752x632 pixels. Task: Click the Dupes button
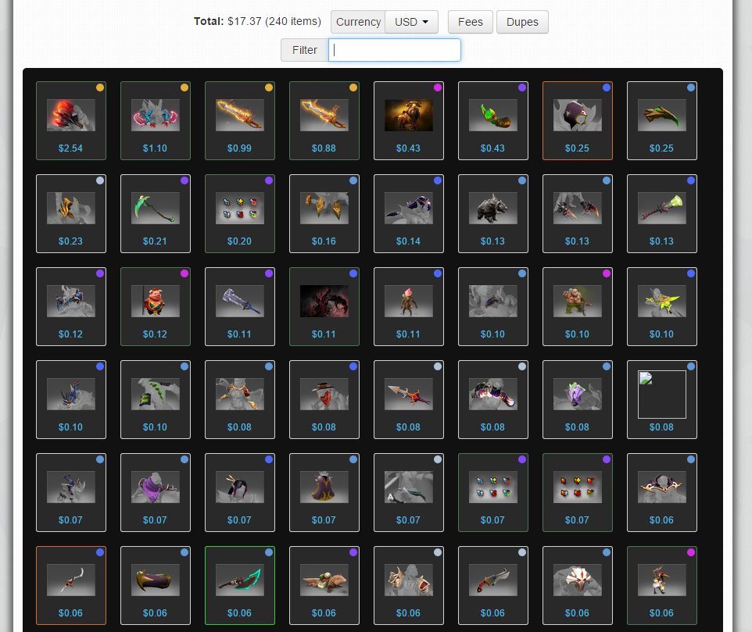pyautogui.click(x=522, y=22)
